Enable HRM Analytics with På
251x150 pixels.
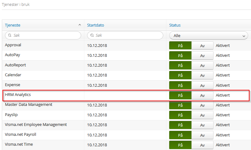coord(180,95)
